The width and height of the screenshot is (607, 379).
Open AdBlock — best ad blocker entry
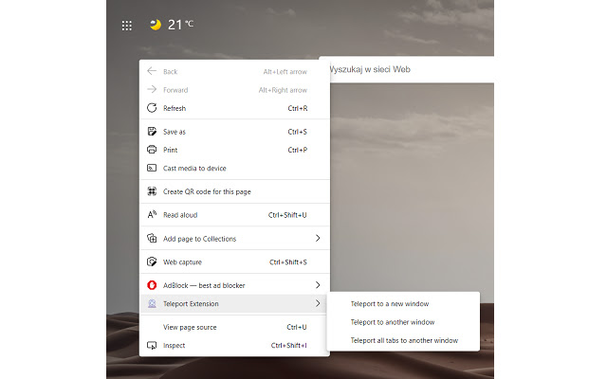[234, 285]
